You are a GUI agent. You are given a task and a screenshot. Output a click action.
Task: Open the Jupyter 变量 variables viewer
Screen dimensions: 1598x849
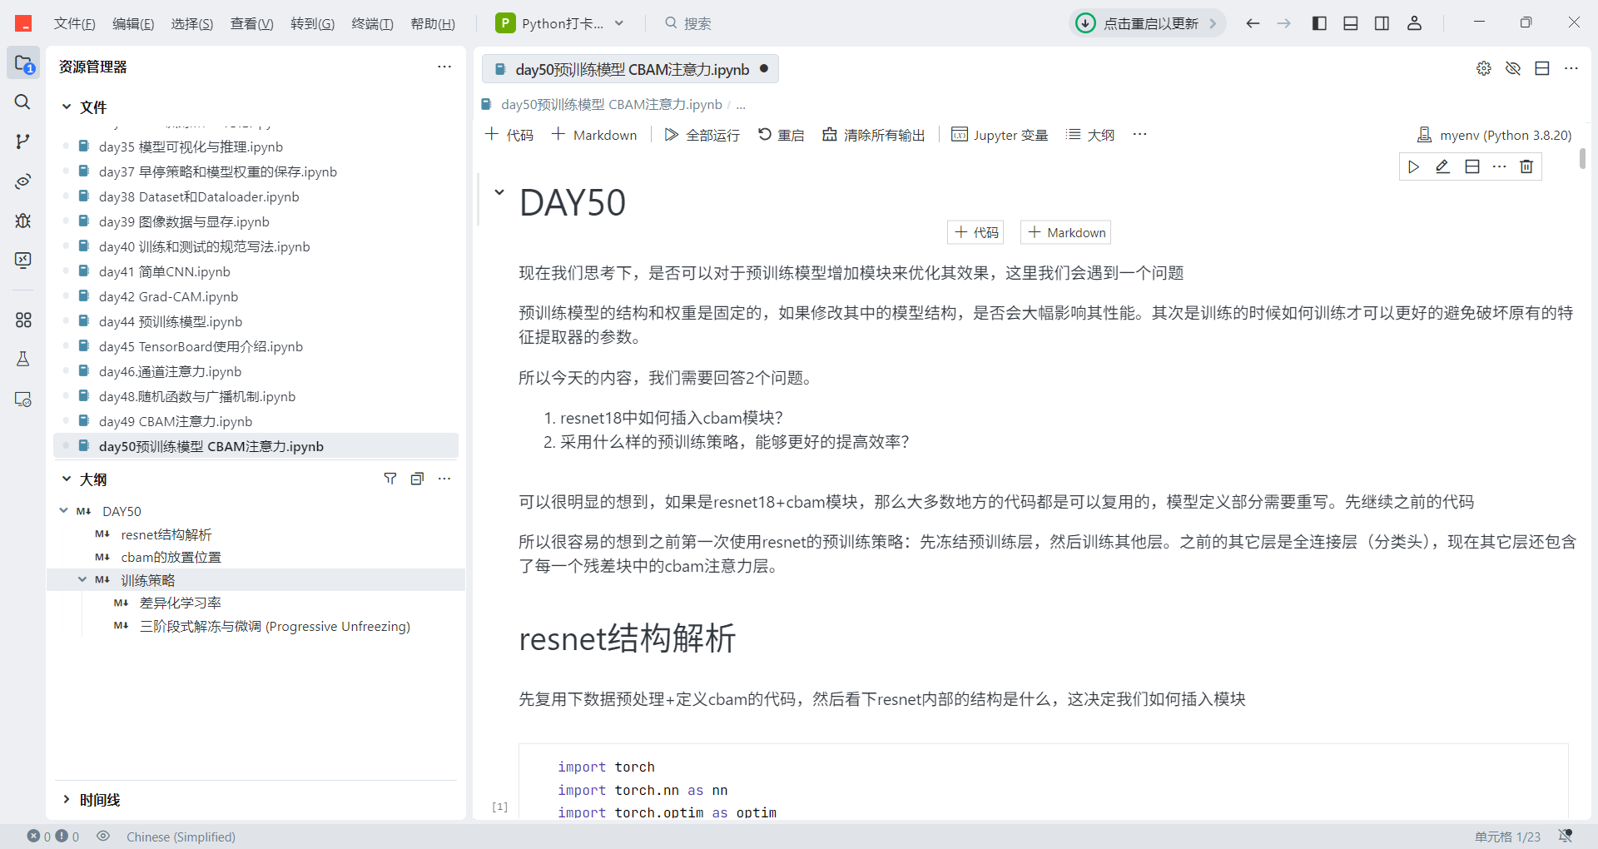[999, 134]
